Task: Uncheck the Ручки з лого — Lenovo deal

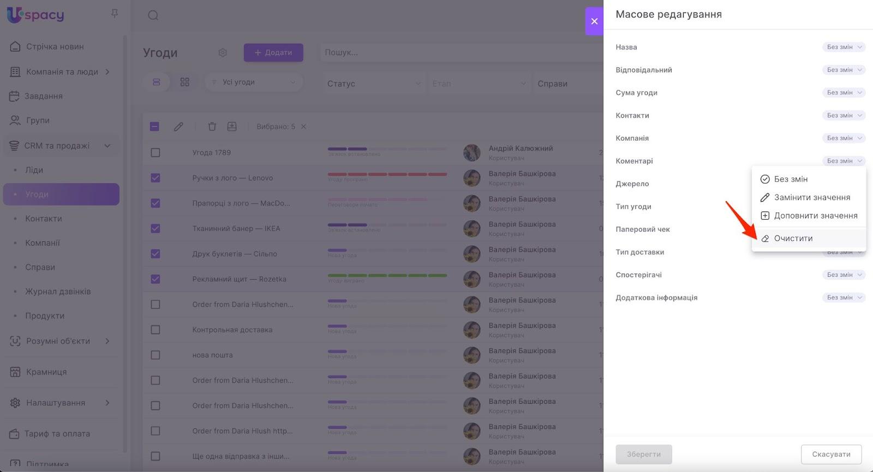Action: click(x=156, y=178)
